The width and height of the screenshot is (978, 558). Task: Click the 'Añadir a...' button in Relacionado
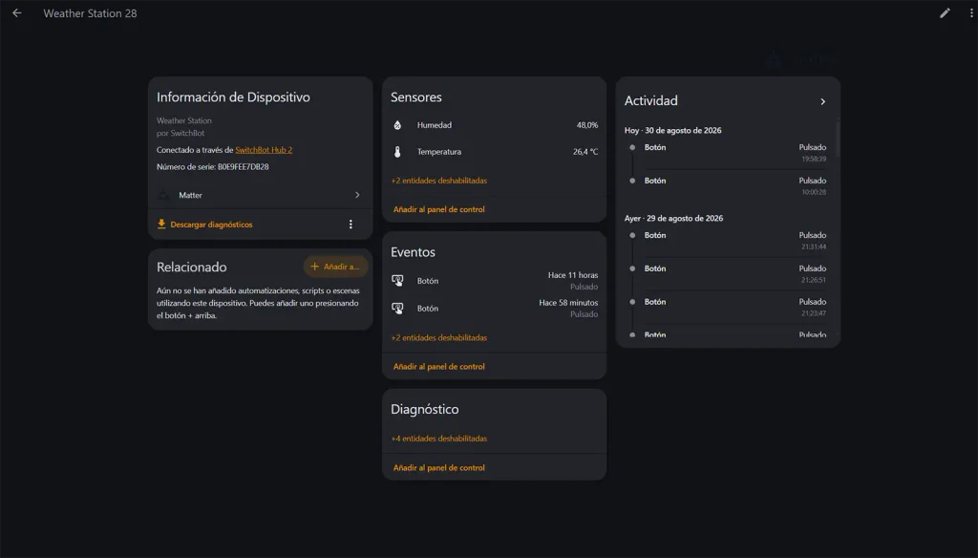click(335, 267)
